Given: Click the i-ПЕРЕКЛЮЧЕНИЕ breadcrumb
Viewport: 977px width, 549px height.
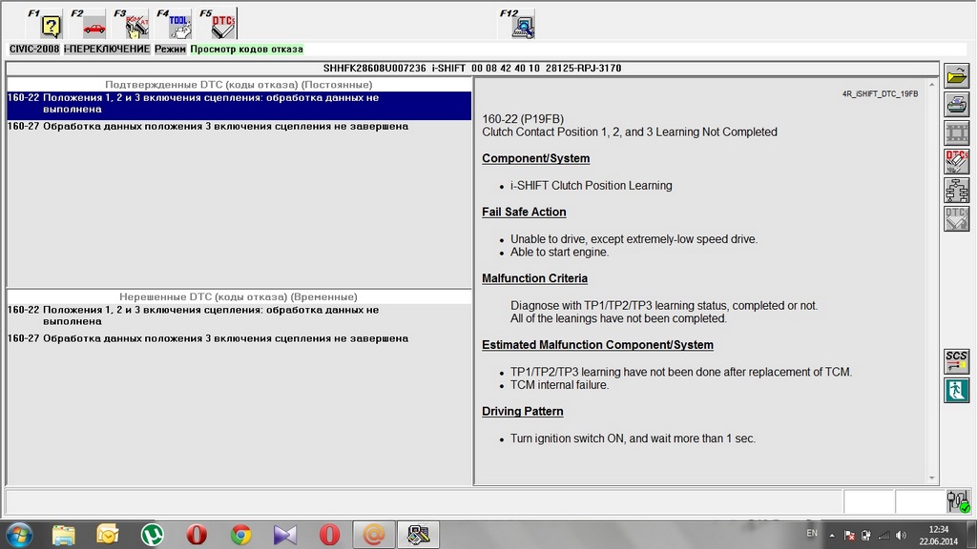Looking at the screenshot, I should 107,50.
